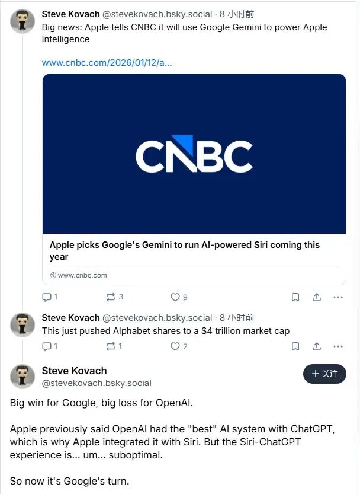This screenshot has height=494, width=360.
Task: Bookmark the Apple Gemini news post
Action: pyautogui.click(x=295, y=297)
